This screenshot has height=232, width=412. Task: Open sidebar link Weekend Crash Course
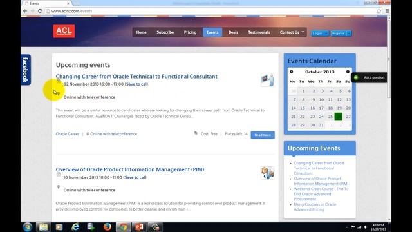(x=321, y=194)
